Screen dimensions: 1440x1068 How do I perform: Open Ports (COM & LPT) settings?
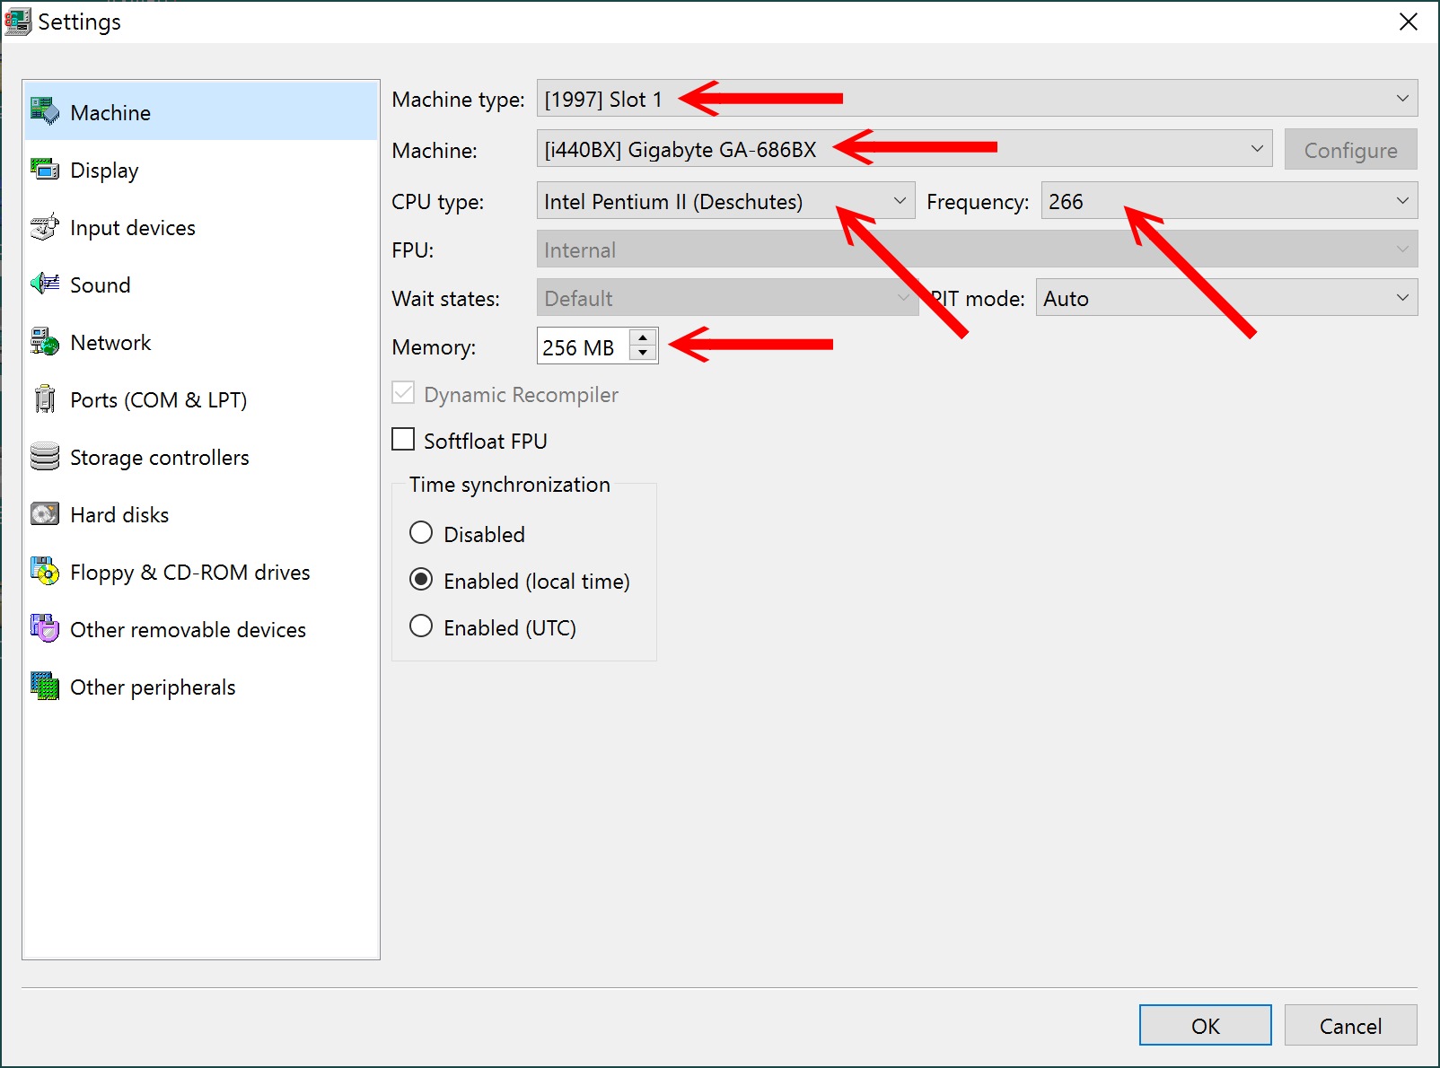(x=201, y=399)
